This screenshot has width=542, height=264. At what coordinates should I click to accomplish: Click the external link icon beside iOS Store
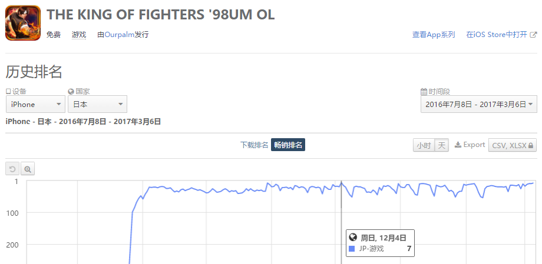point(533,35)
